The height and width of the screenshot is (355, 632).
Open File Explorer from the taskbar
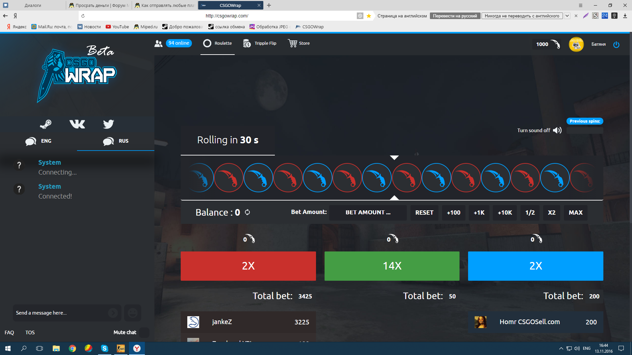click(56, 348)
